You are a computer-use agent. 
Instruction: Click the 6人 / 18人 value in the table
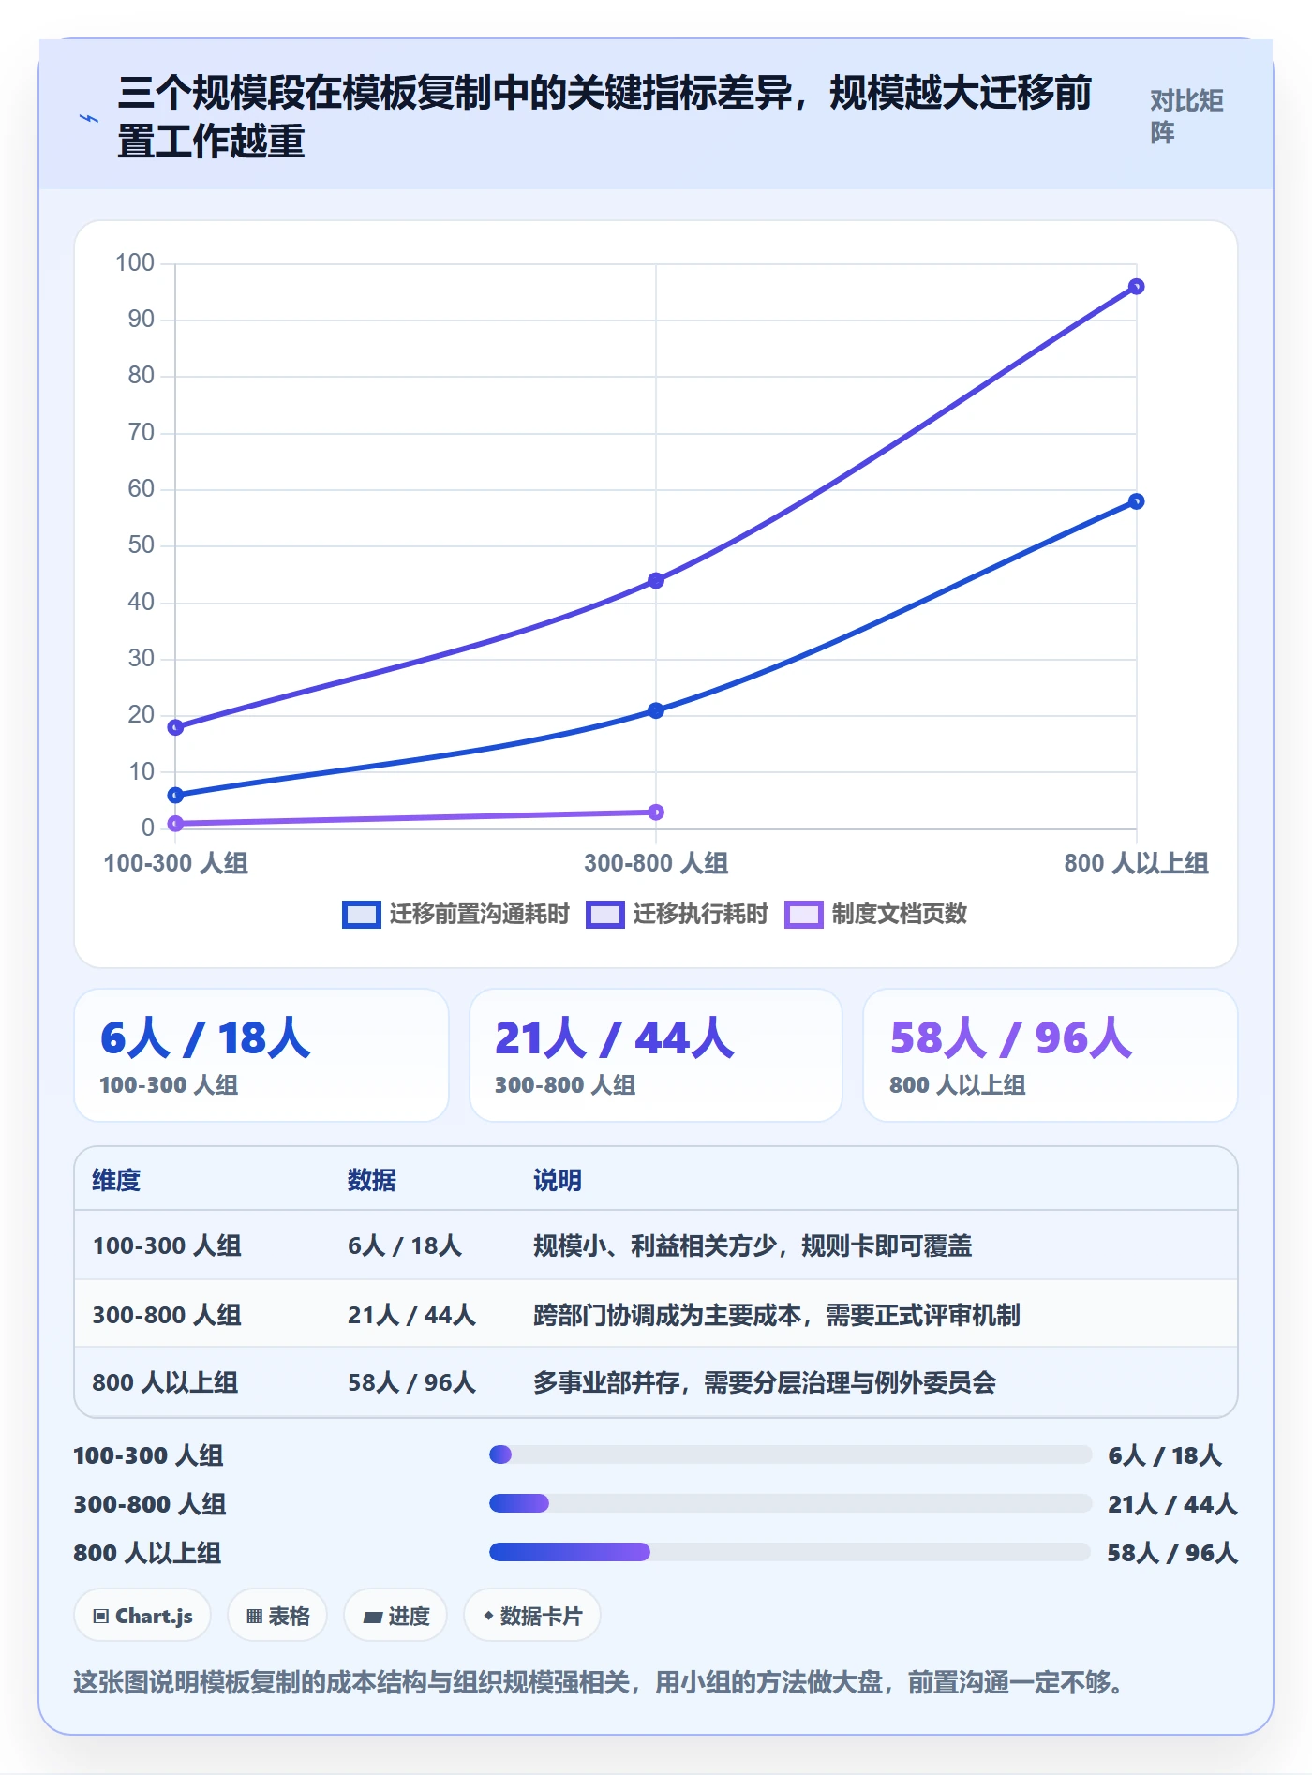pyautogui.click(x=405, y=1245)
